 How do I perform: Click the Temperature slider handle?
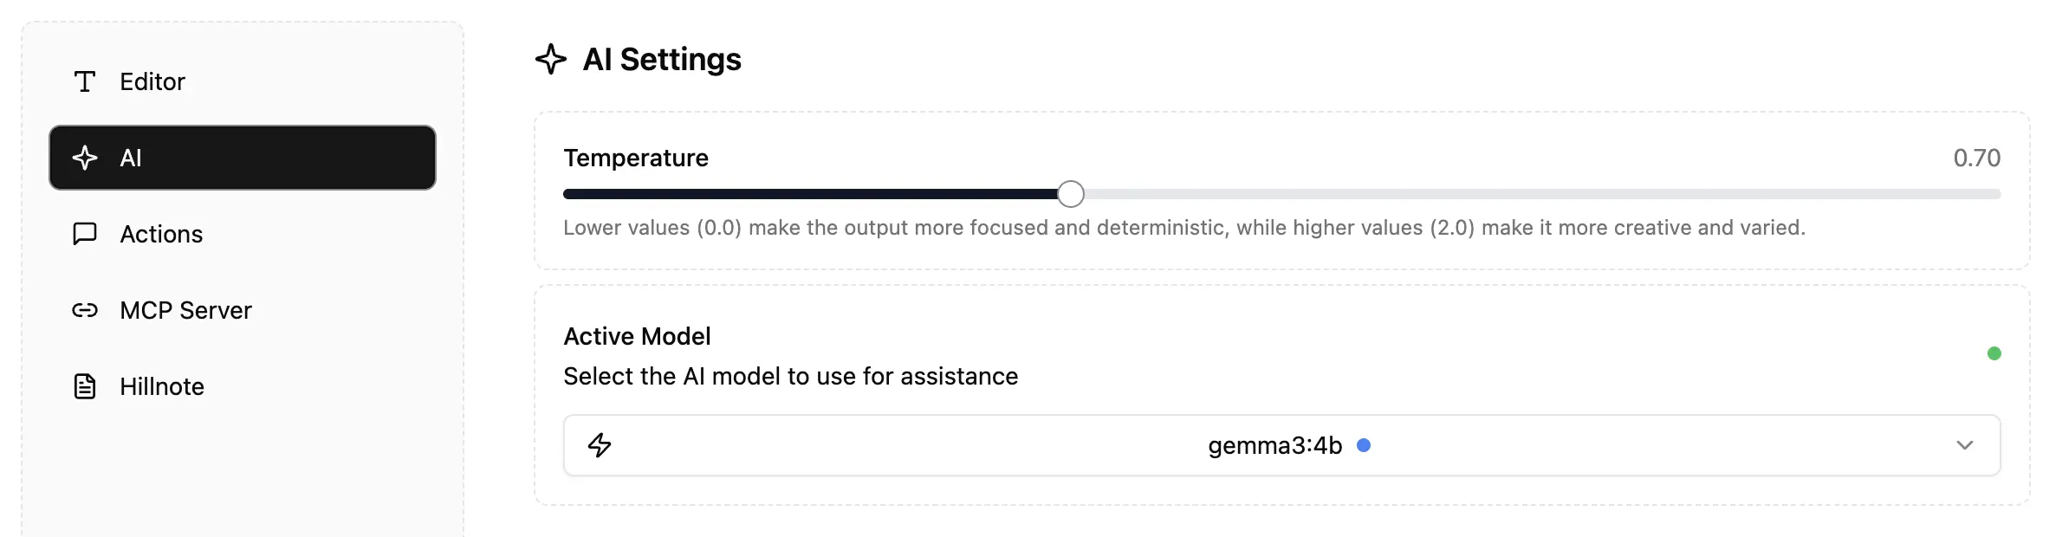(1071, 194)
